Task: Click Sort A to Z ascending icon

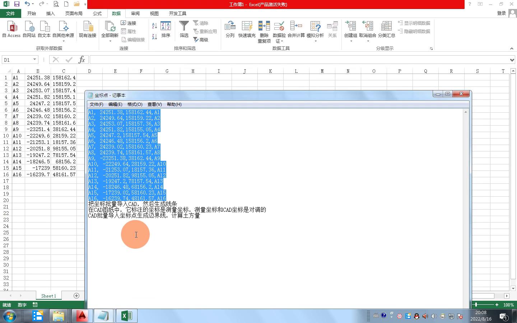Action: 154,26
